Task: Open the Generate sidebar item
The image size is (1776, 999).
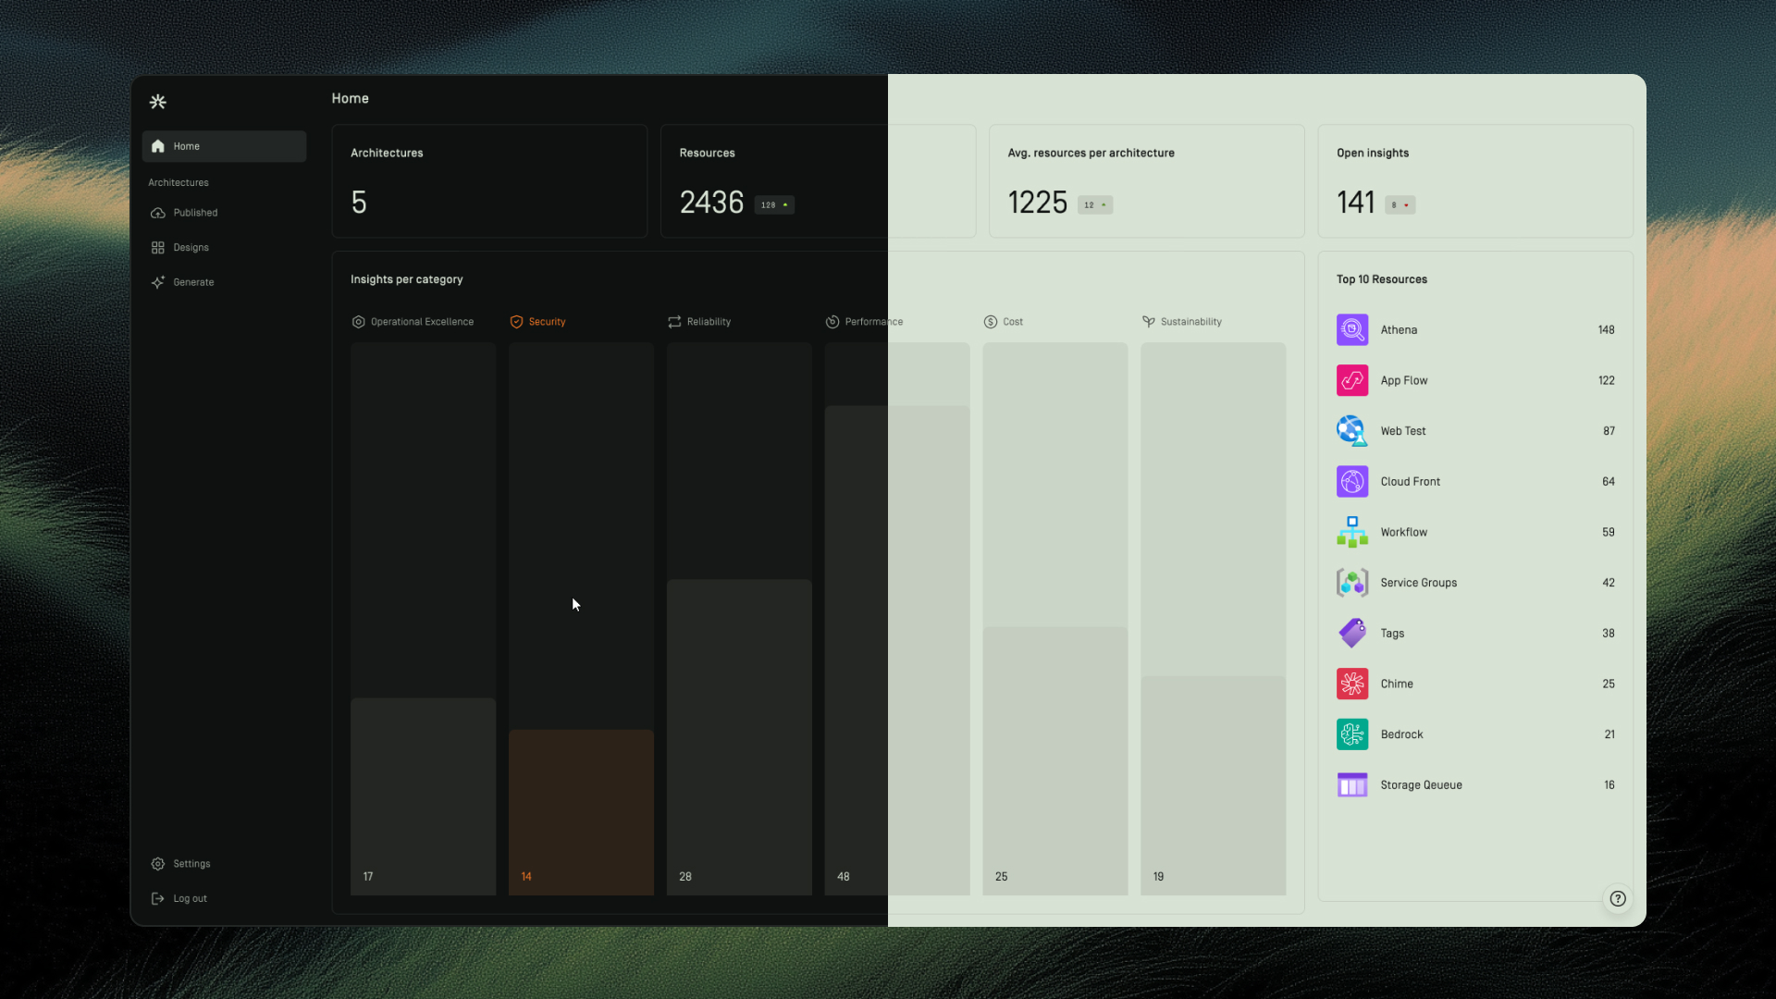Action: (x=193, y=282)
